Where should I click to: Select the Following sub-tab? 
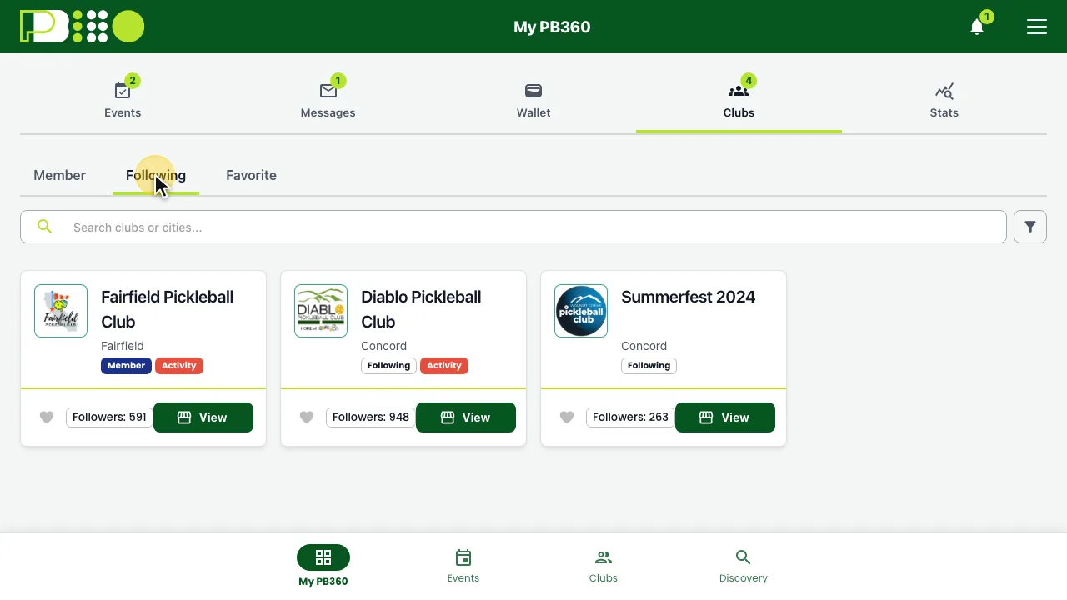click(x=156, y=175)
